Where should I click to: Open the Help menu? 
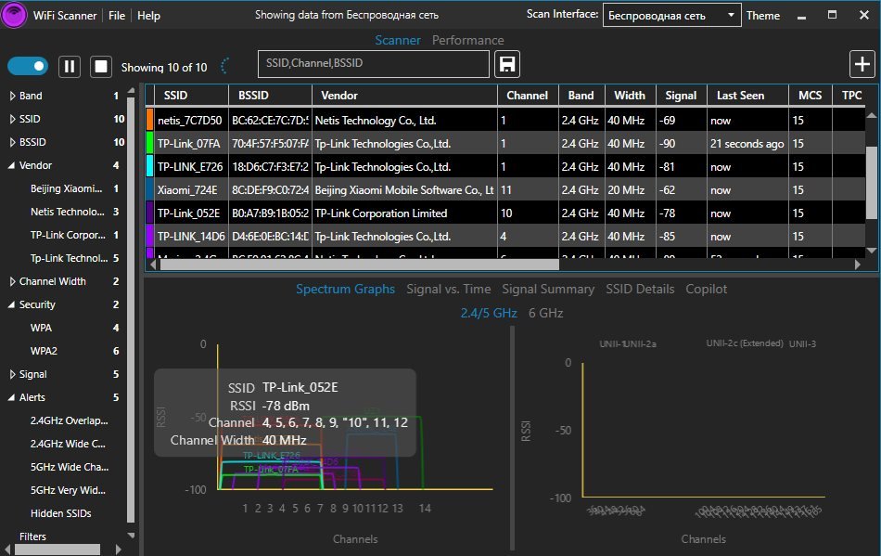[148, 16]
